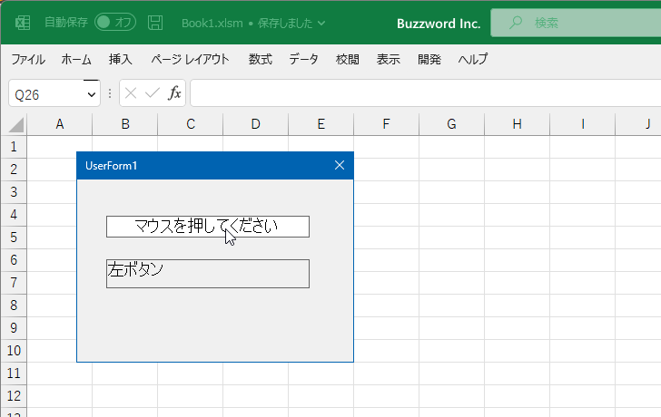Viewport: 661px width, 417px height.
Task: Expand the Name Box dropdown arrow
Action: [91, 94]
